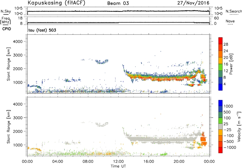242x168 pixels.
Task: Click the blue bottom of the power colorbar
Action: pyautogui.click(x=221, y=87)
